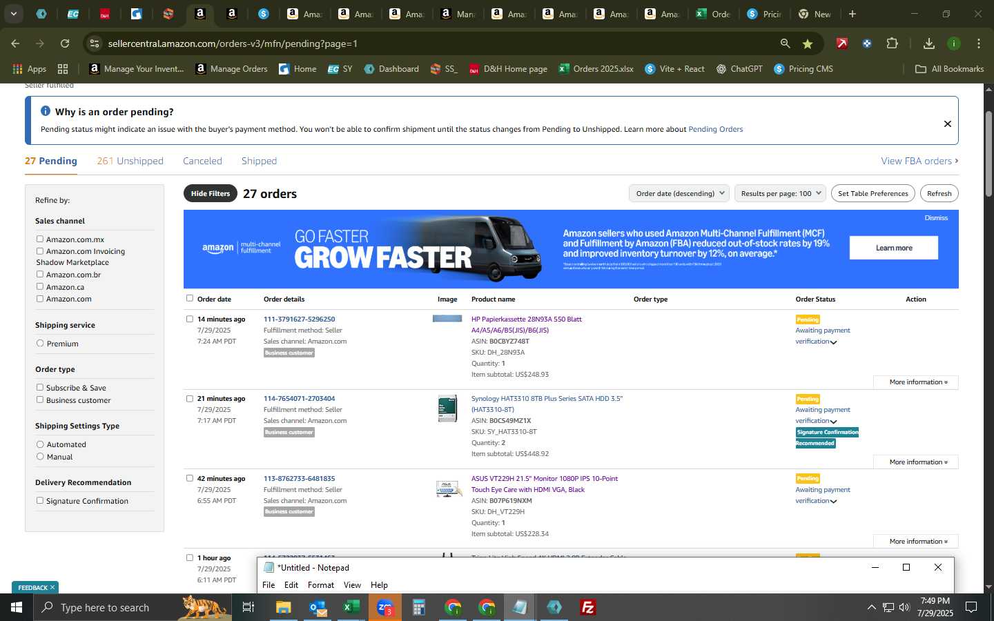
Task: Open the tab search dropdown arrow in Chrome
Action: pyautogui.click(x=13, y=14)
